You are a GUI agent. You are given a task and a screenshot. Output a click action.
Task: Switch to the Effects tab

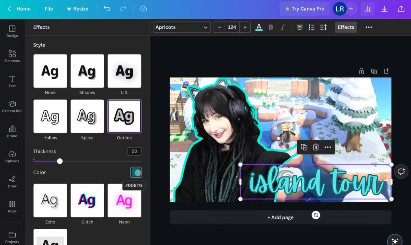(x=346, y=27)
